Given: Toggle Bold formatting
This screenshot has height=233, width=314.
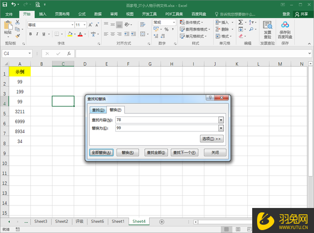Looking at the screenshot, I should coord(30,34).
